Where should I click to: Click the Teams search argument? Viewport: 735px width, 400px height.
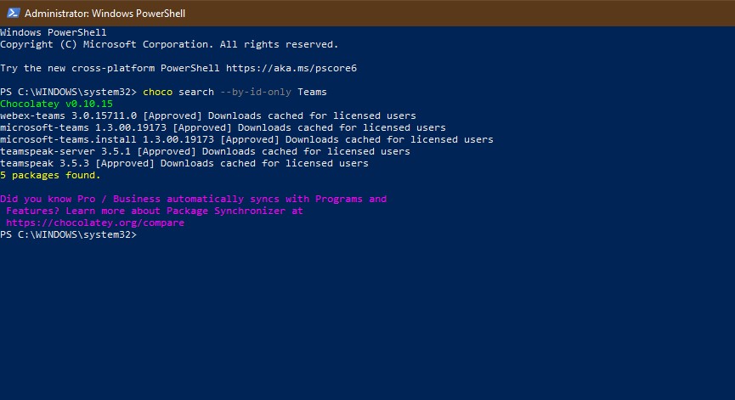tap(312, 92)
